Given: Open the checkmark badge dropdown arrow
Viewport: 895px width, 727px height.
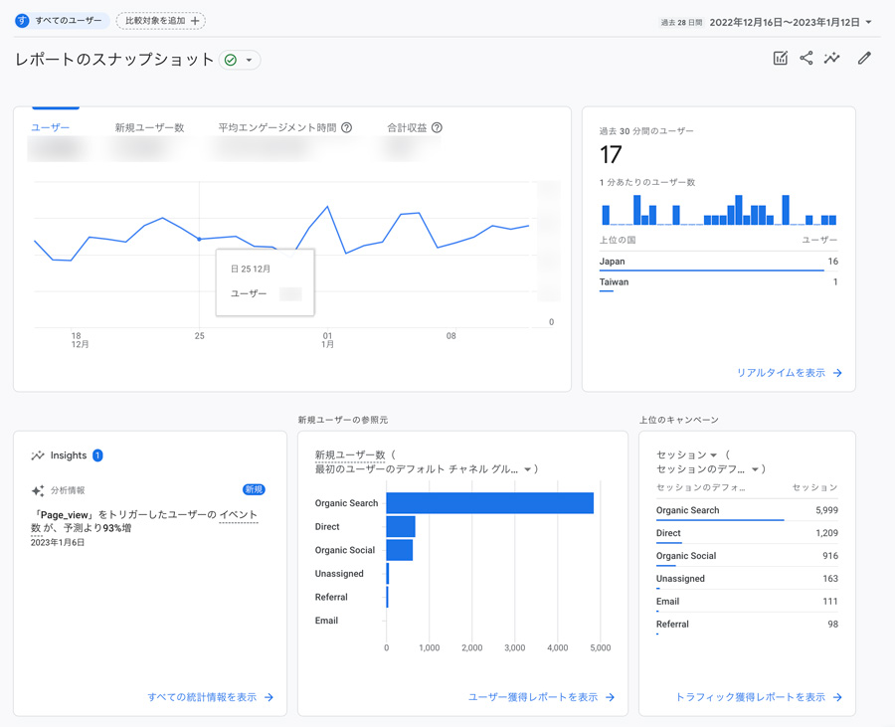Looking at the screenshot, I should click(251, 60).
